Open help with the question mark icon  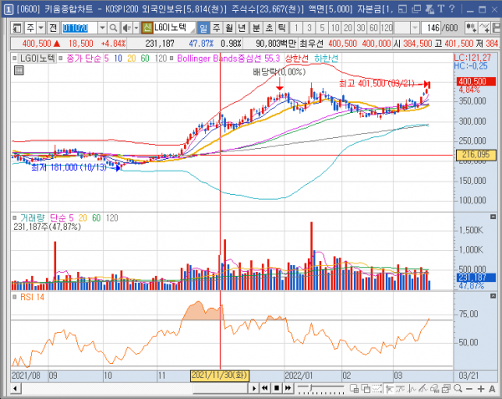(452, 9)
